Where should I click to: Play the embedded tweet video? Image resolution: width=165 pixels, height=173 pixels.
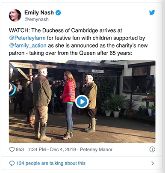click(x=82, y=101)
